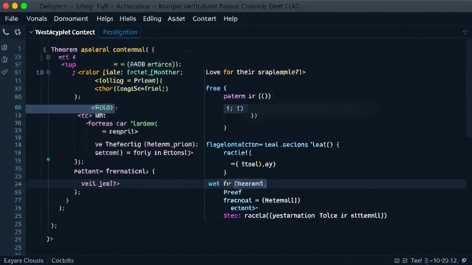Click the highlighted <ROLO> token on line 60

[102, 108]
